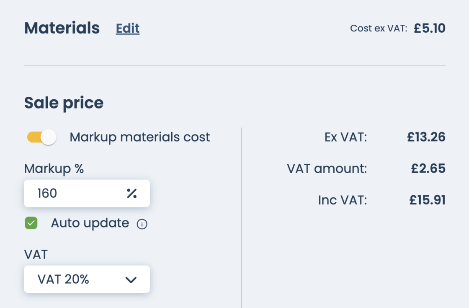Click the Sale price heading

pyautogui.click(x=64, y=103)
